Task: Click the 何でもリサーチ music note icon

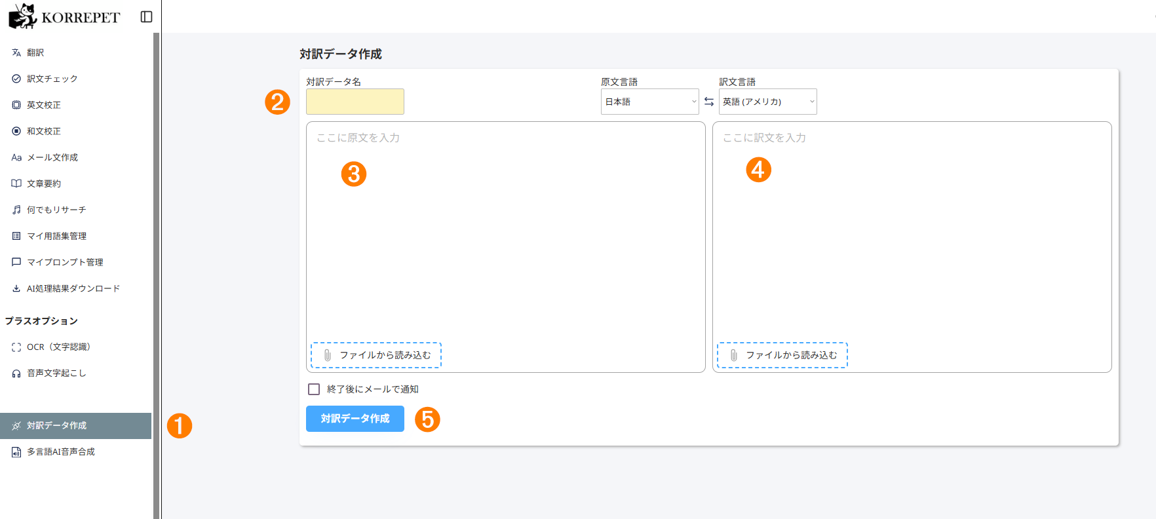Action: (16, 210)
